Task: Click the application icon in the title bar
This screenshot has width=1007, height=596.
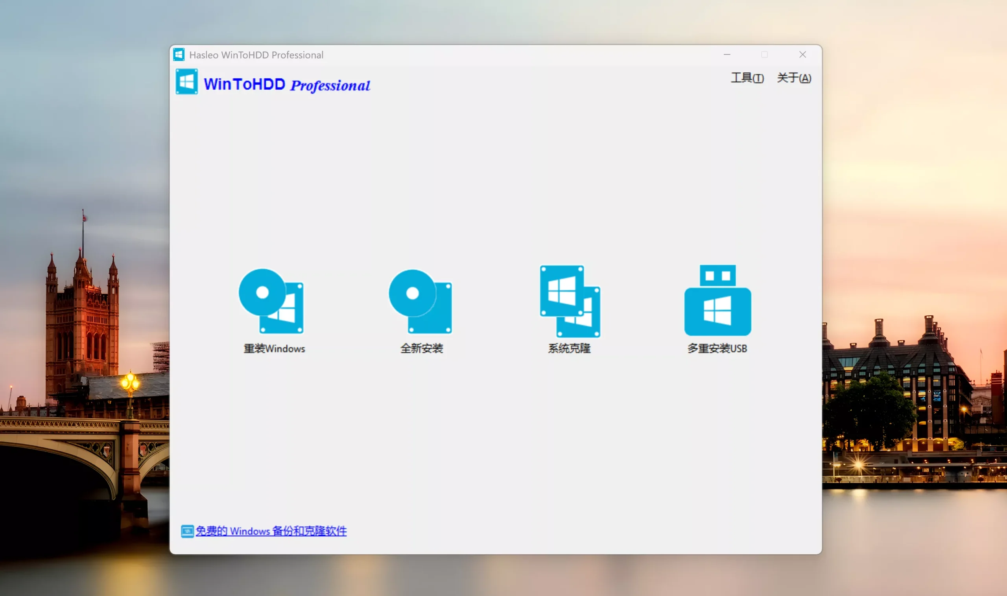Action: pos(179,54)
